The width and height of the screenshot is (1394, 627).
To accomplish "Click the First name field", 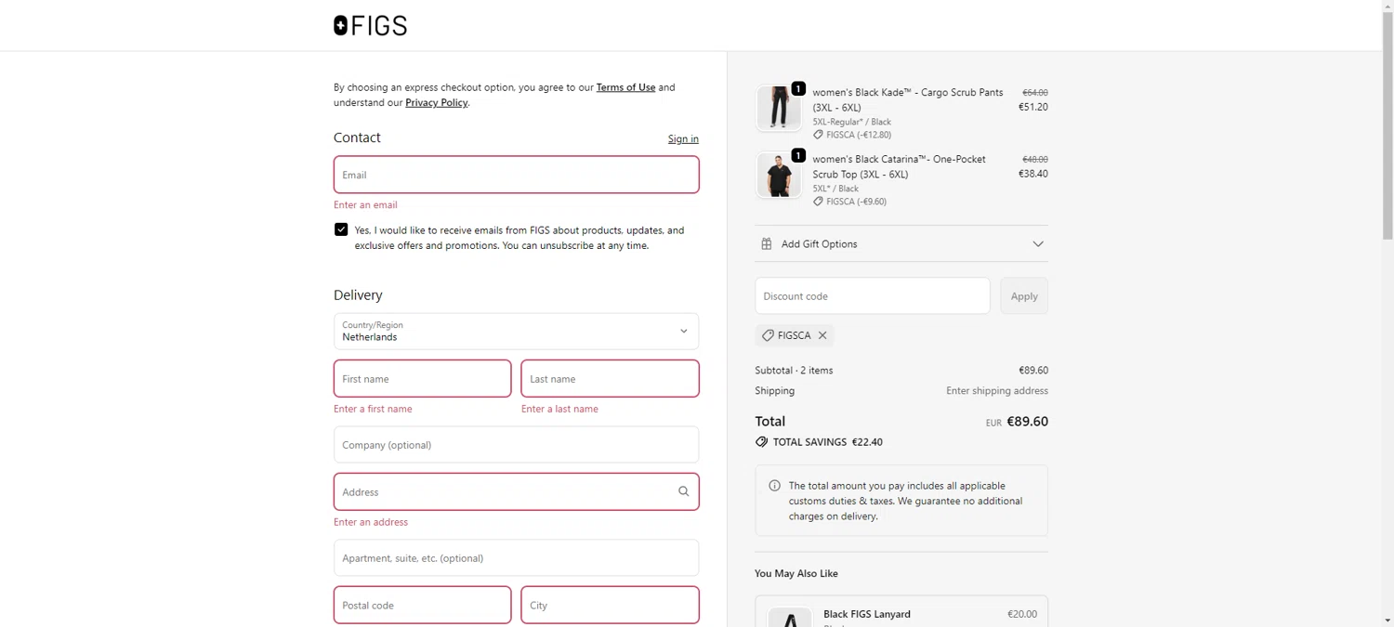I will point(422,379).
